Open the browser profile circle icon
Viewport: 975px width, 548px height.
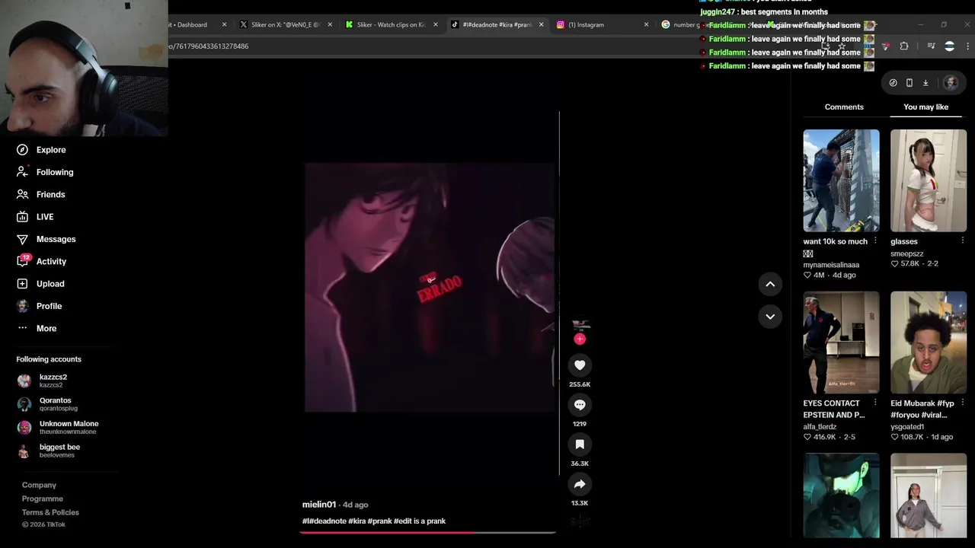tap(949, 46)
